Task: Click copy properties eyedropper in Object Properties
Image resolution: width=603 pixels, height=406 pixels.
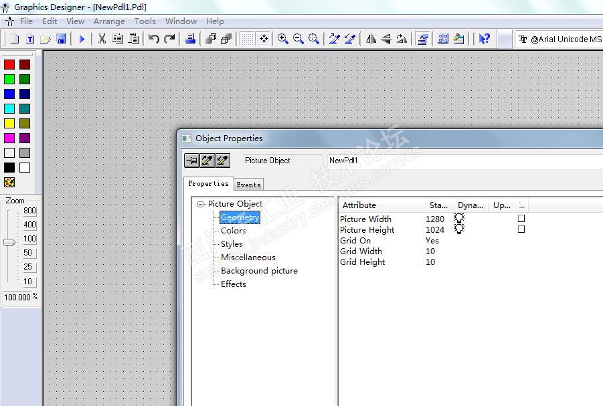Action: click(x=207, y=161)
